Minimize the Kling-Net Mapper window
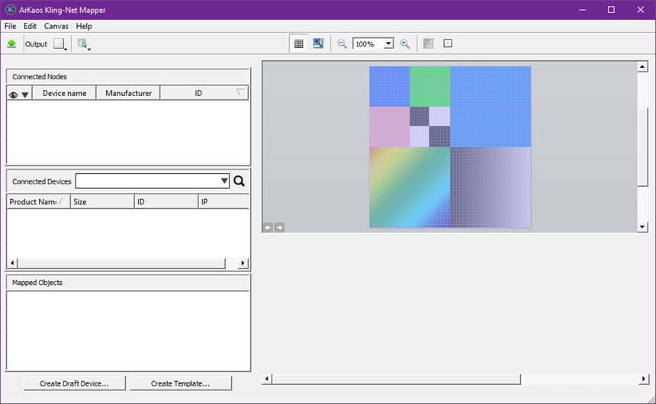 click(582, 10)
